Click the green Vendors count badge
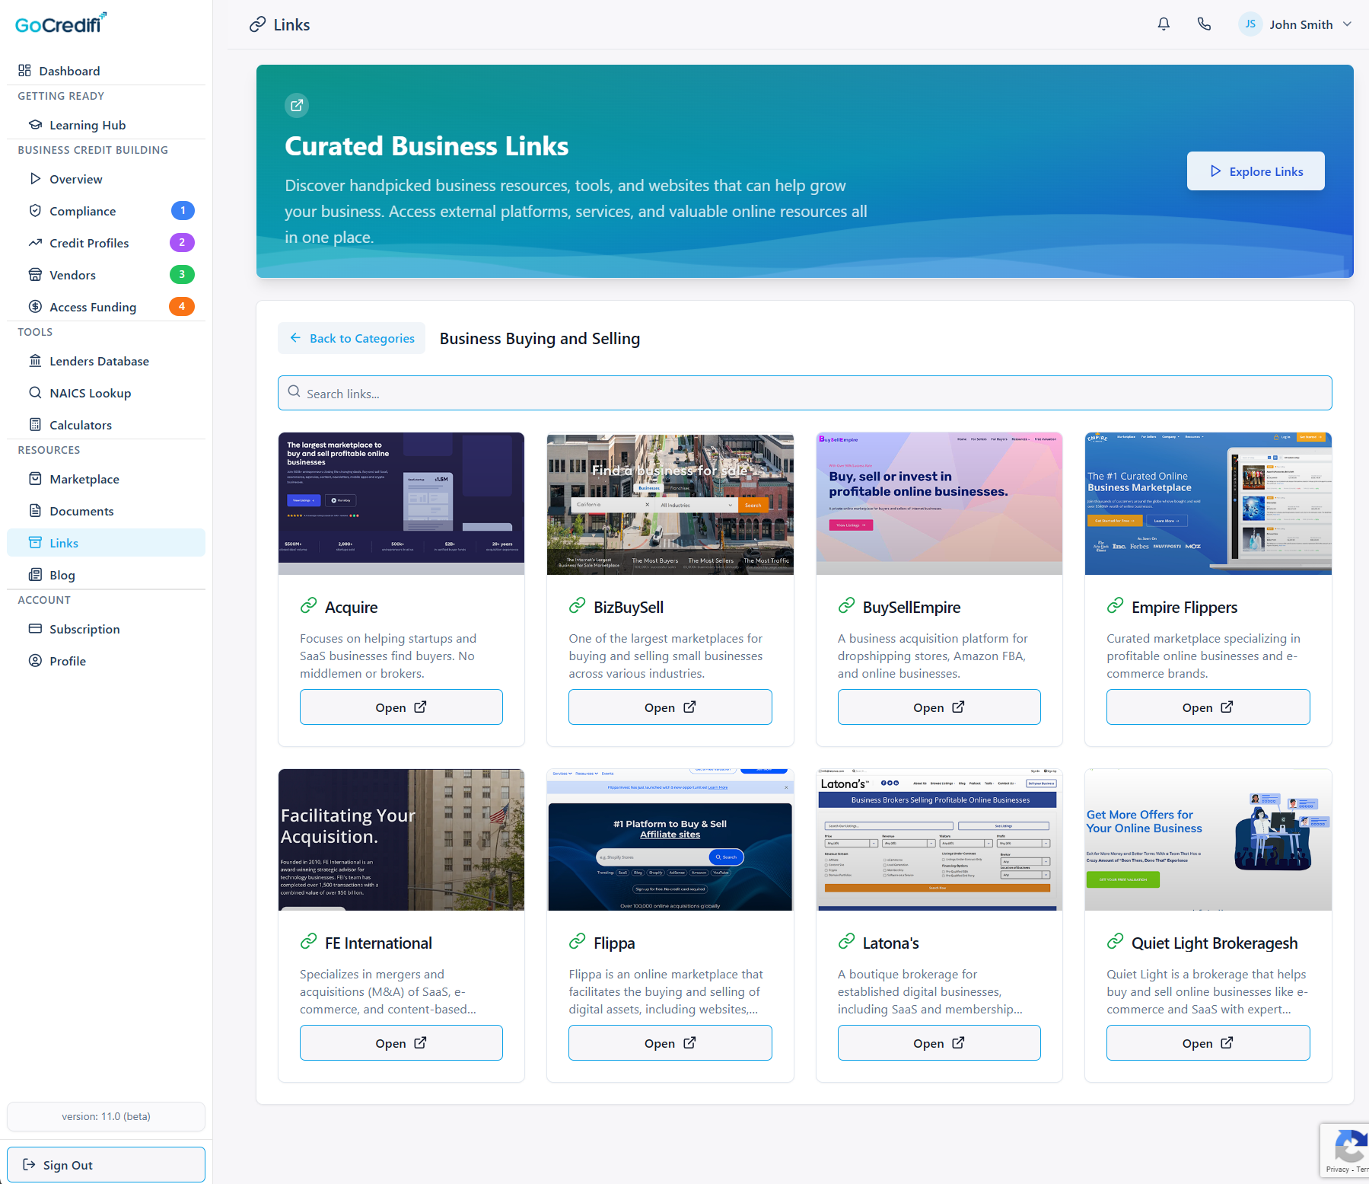 [182, 275]
